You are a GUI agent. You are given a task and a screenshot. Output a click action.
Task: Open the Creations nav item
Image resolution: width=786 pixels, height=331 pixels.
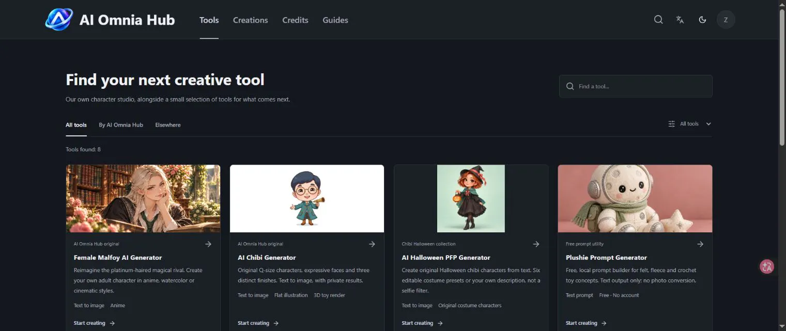coord(251,20)
